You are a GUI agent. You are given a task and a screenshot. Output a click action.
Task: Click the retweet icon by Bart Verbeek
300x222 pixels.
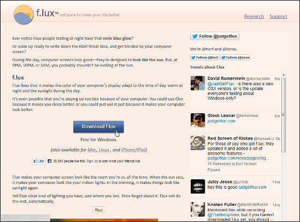[x=209, y=164]
